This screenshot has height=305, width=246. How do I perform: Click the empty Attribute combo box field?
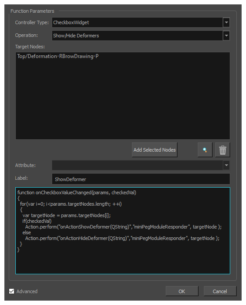click(137, 165)
